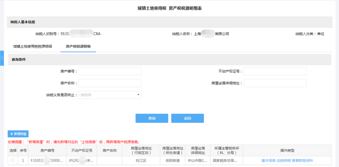This screenshot has width=339, height=167.
Task: Click the 选择 column header
Action: tap(13, 151)
